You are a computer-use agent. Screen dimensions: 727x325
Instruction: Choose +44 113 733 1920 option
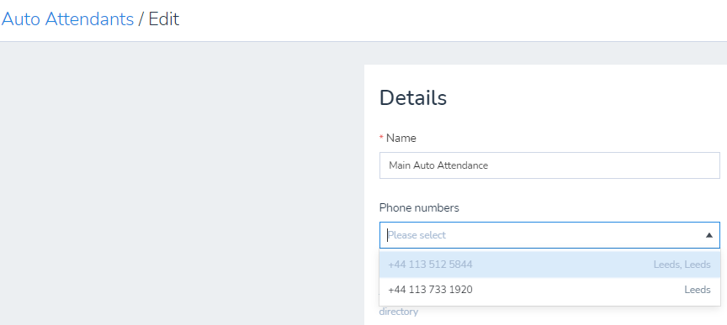point(549,290)
